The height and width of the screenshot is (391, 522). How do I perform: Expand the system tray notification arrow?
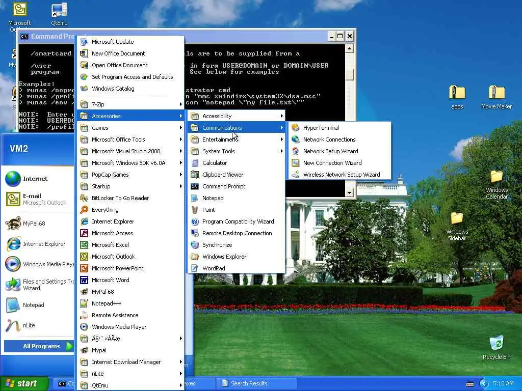coord(484,384)
